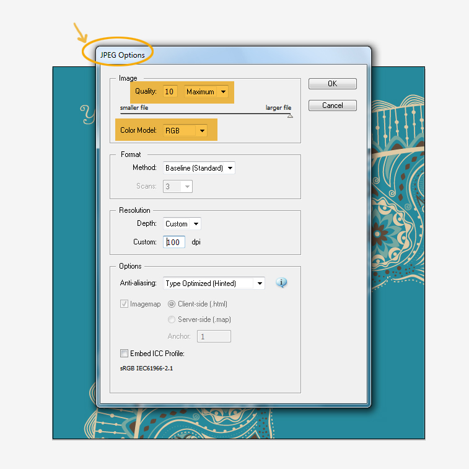
Task: Click the 'sRGB IEC61966-2.1' profile text
Action: pos(146,368)
